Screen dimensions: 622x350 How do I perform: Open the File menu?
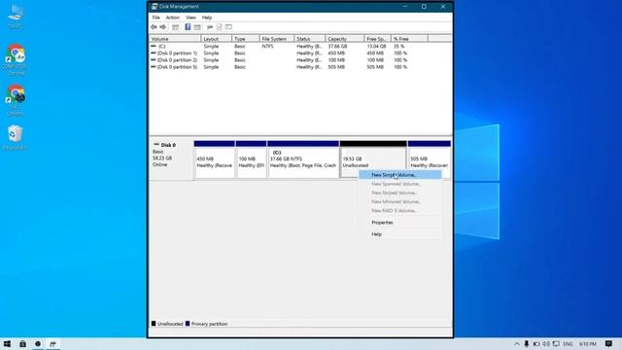(155, 17)
